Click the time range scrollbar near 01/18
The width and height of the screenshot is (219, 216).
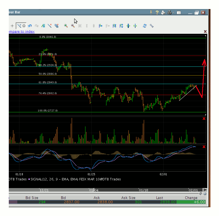pos(143,190)
